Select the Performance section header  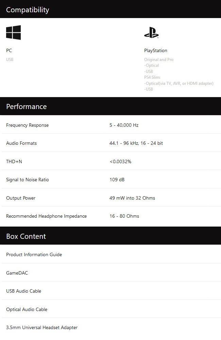tap(111, 106)
